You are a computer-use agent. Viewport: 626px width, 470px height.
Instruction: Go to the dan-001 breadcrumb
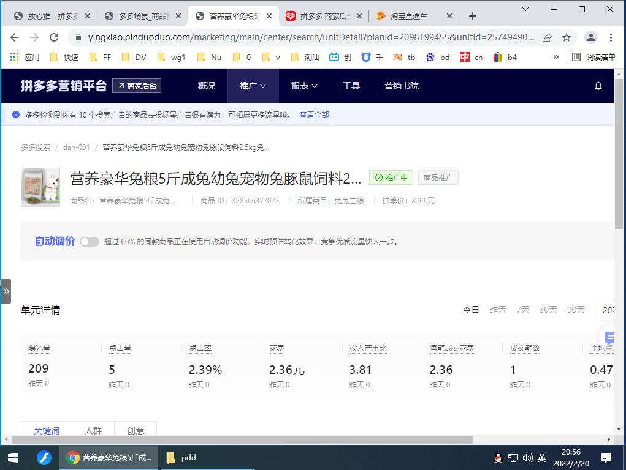click(76, 147)
